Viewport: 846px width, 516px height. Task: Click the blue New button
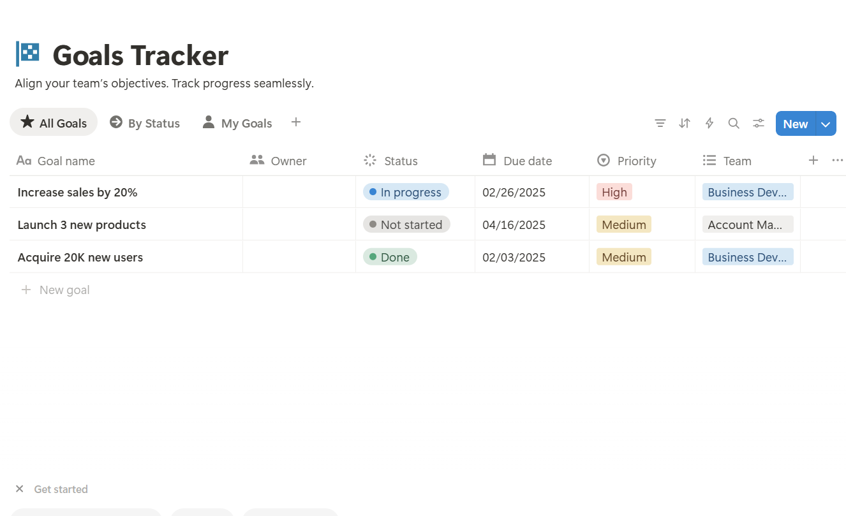(x=794, y=123)
